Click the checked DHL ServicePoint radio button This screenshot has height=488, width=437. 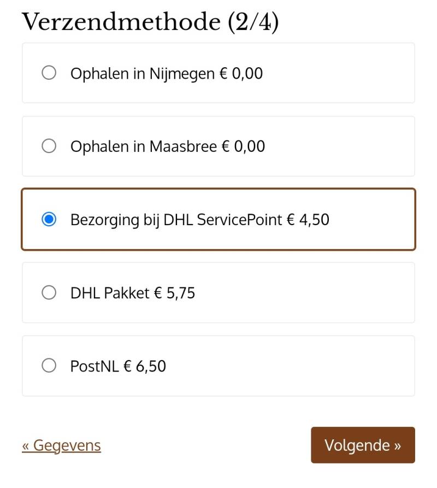click(x=49, y=220)
